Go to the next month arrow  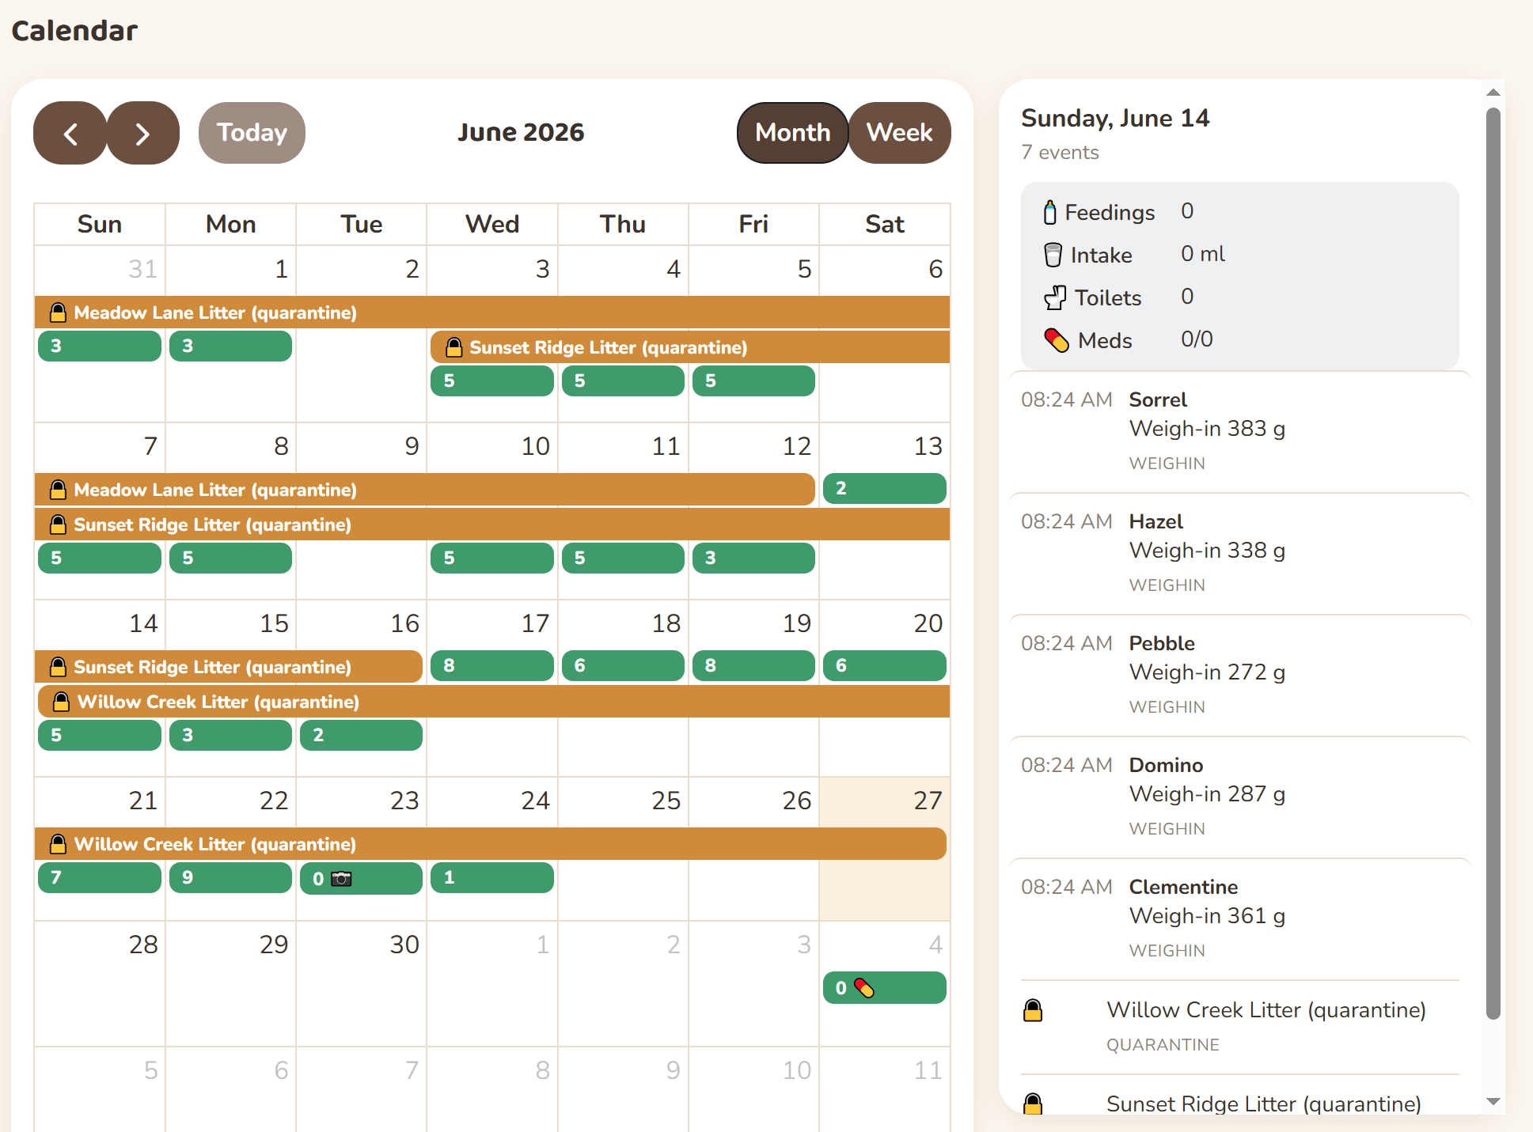click(142, 133)
